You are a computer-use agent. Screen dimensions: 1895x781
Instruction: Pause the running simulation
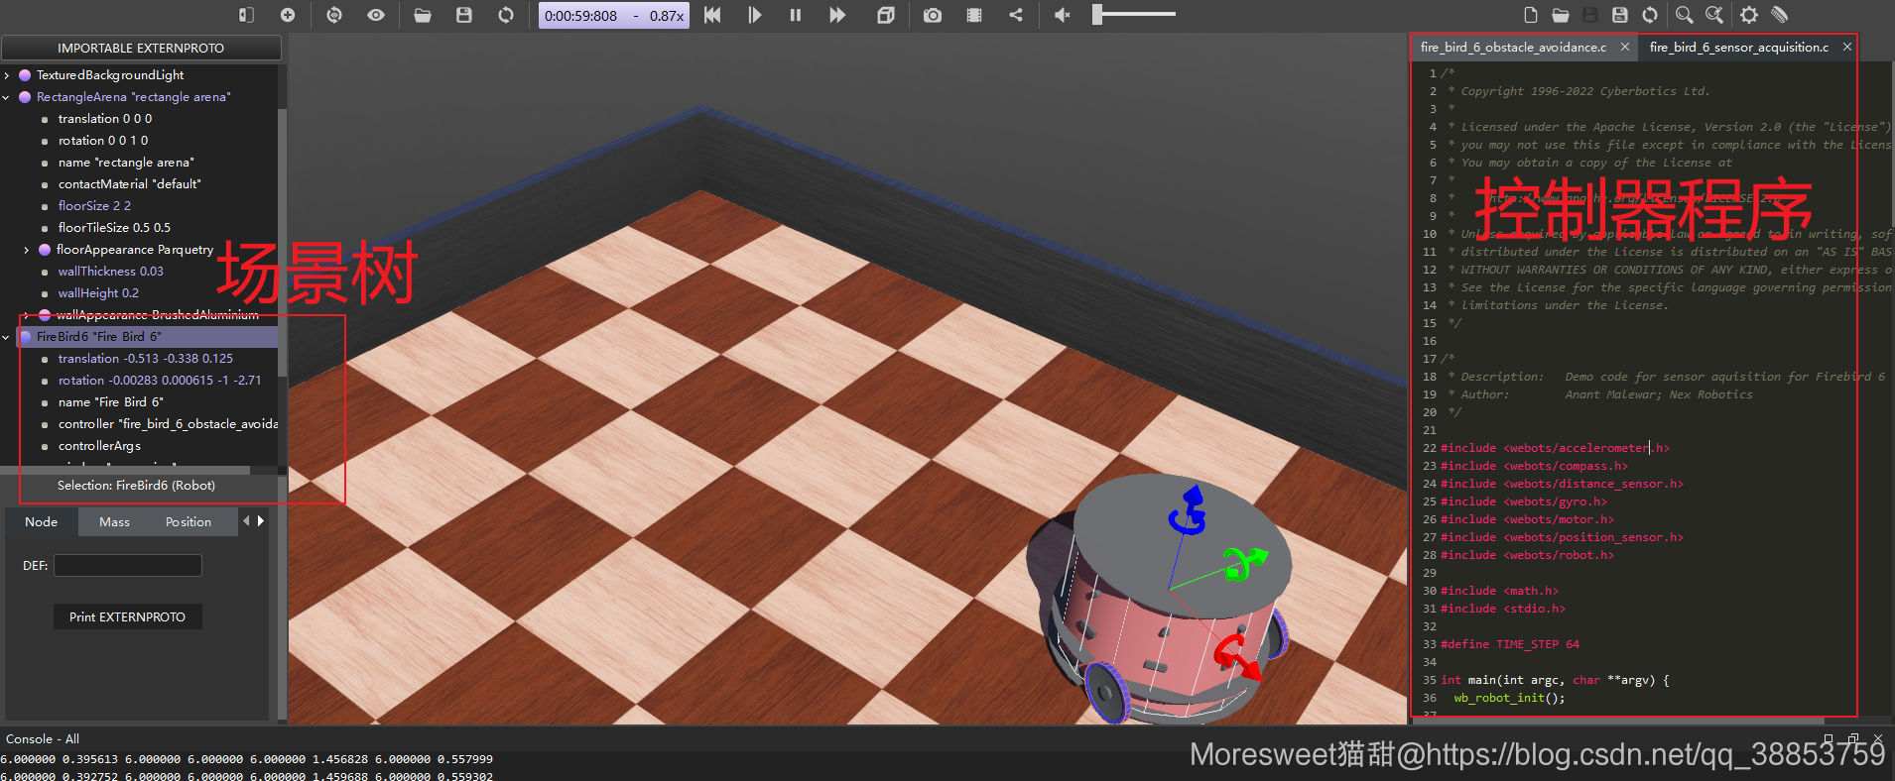pyautogui.click(x=796, y=15)
